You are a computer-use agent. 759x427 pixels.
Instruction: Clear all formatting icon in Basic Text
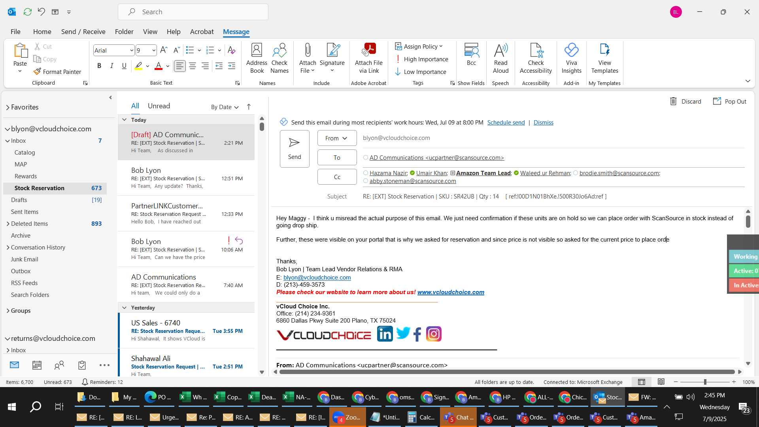[232, 50]
